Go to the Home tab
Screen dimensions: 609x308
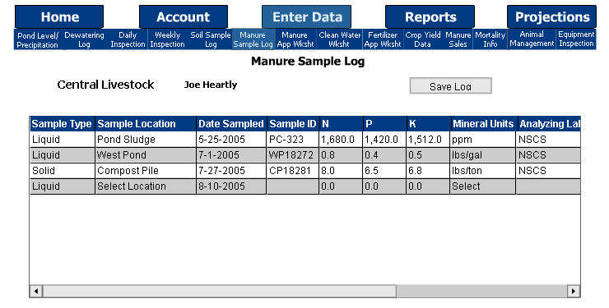coord(59,17)
